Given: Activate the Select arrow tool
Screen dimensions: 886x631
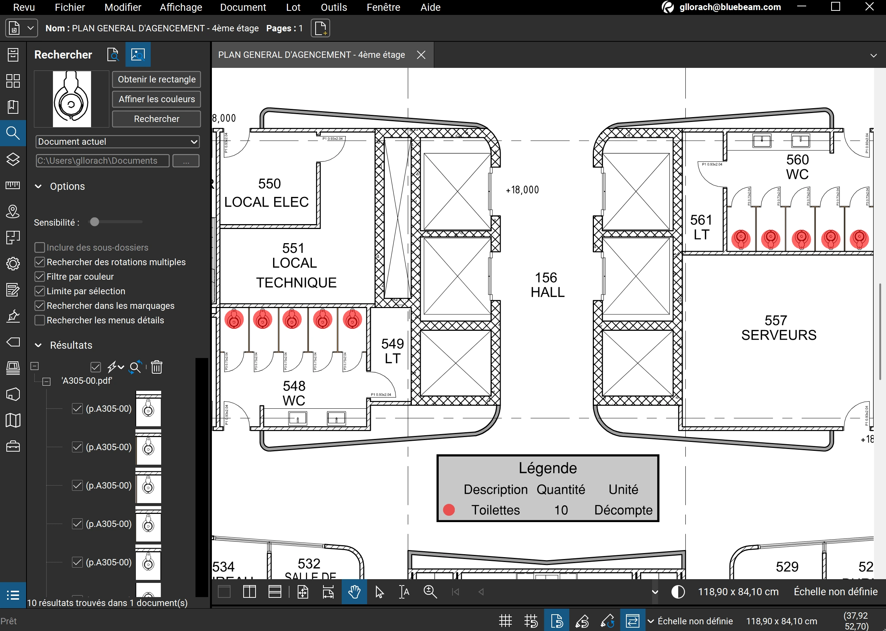Looking at the screenshot, I should (379, 592).
